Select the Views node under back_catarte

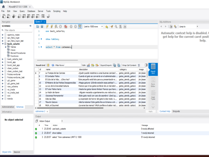(x=13, y=50)
